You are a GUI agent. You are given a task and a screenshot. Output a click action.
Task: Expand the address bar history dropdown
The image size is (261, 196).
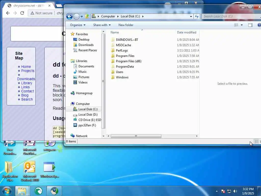pos(191,16)
